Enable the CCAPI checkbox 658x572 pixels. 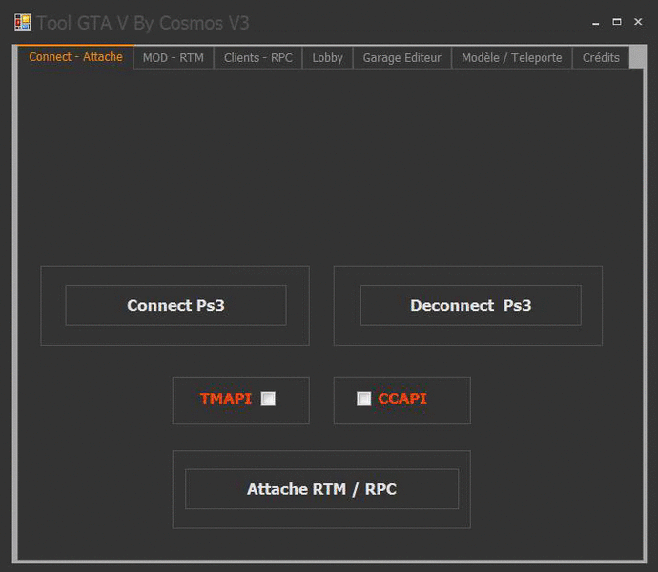(364, 398)
